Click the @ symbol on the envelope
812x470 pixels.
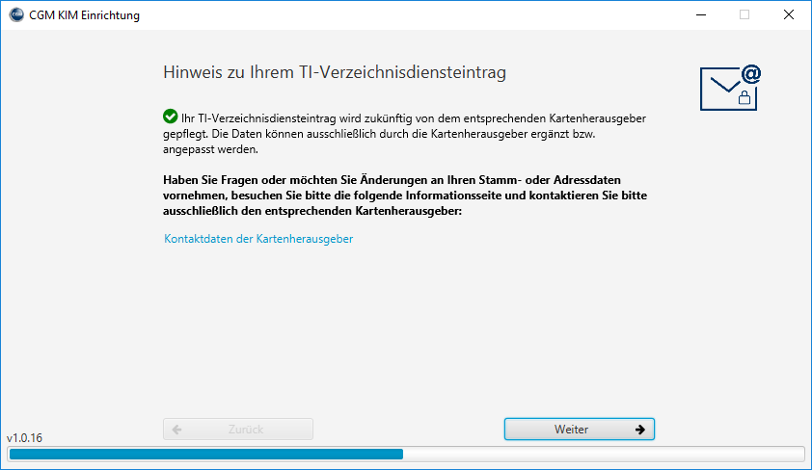(x=750, y=75)
